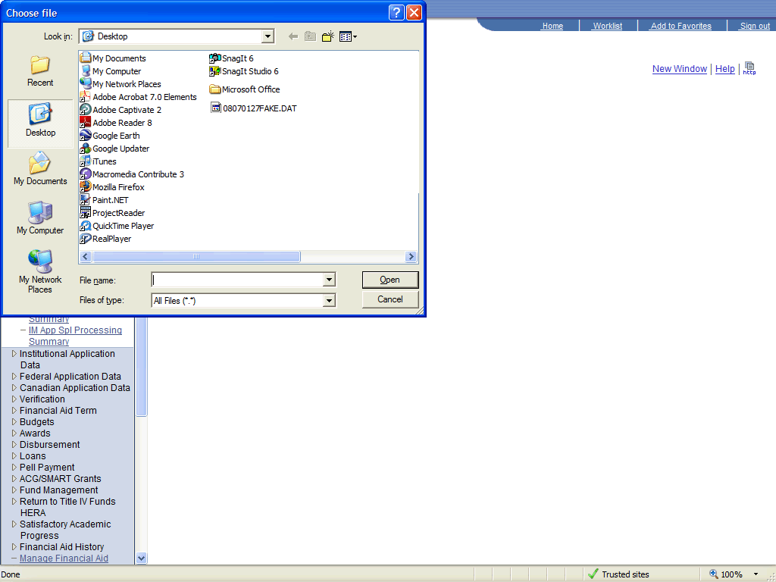
Task: Click the Open button
Action: click(390, 280)
